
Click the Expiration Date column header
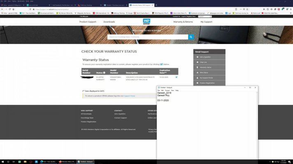[165, 71]
